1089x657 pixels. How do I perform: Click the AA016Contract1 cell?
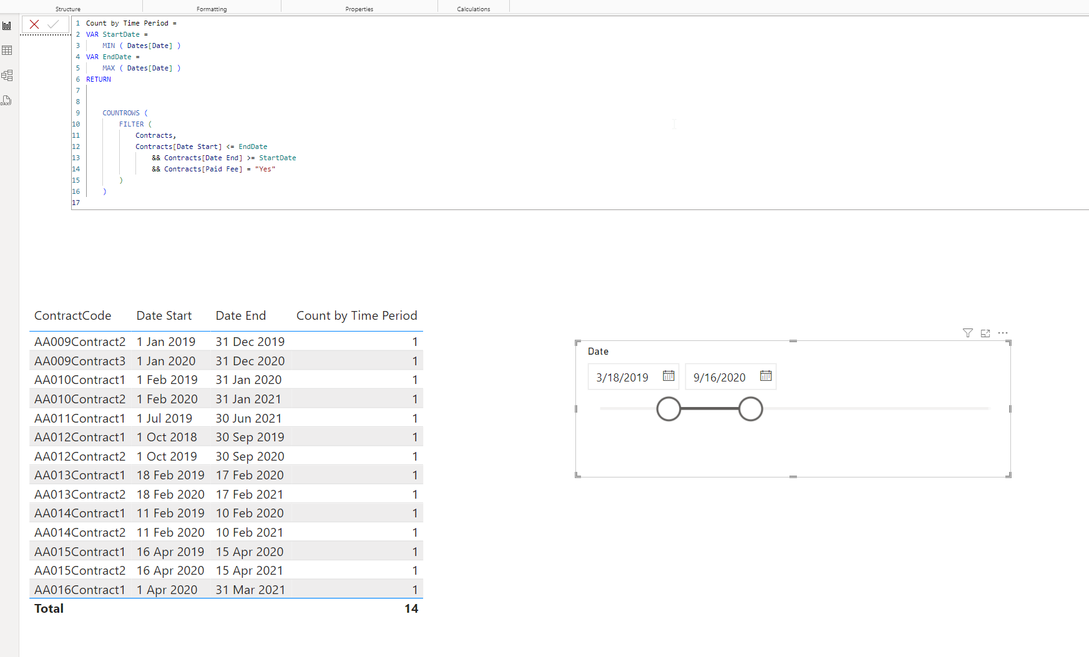(x=80, y=590)
